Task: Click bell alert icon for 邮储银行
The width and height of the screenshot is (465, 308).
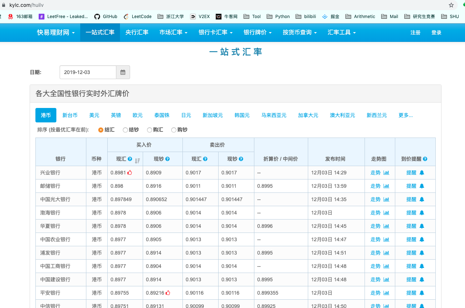Action: [422, 186]
